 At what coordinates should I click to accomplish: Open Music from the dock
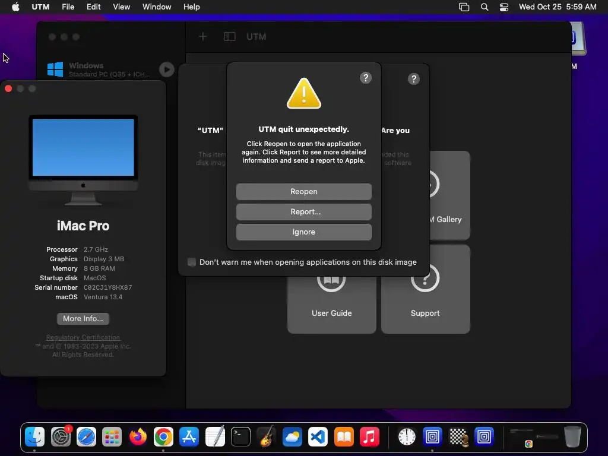[x=369, y=437]
